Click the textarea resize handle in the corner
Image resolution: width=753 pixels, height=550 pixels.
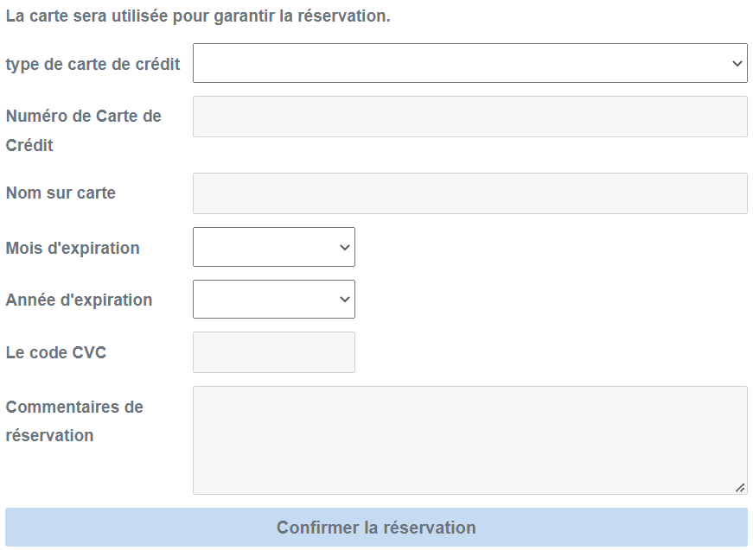point(740,488)
